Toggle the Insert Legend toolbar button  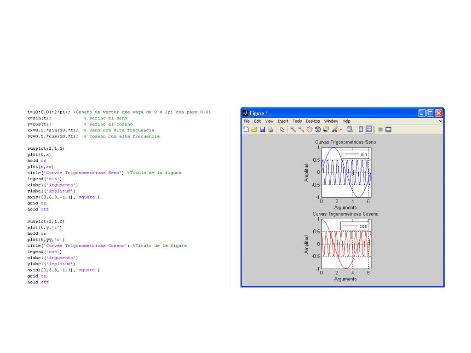[369, 129]
